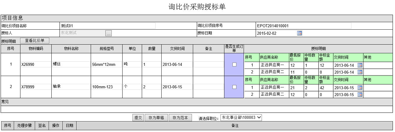This screenshot has width=395, height=132.
Task: Click calendar icon for 螺丝 supplier two delivery date
Action: (360, 72)
